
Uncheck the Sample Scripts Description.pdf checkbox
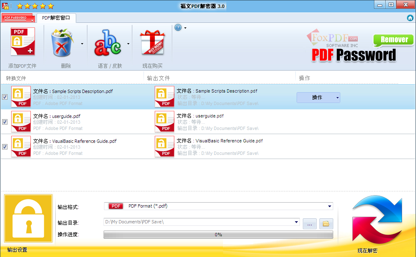click(5, 97)
